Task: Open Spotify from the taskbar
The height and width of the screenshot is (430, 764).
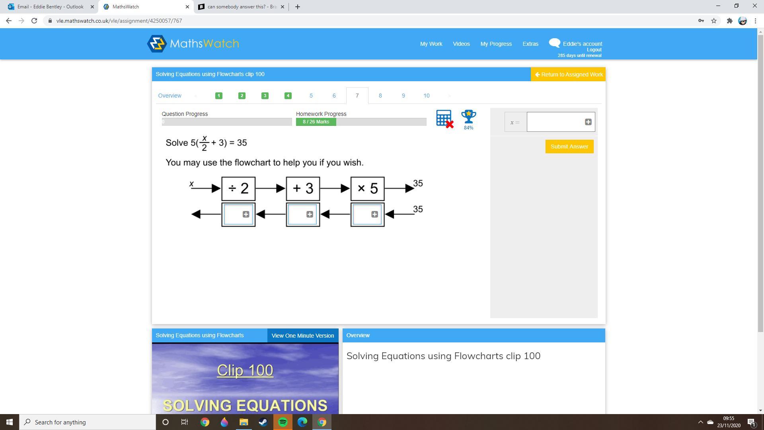Action: pos(283,422)
